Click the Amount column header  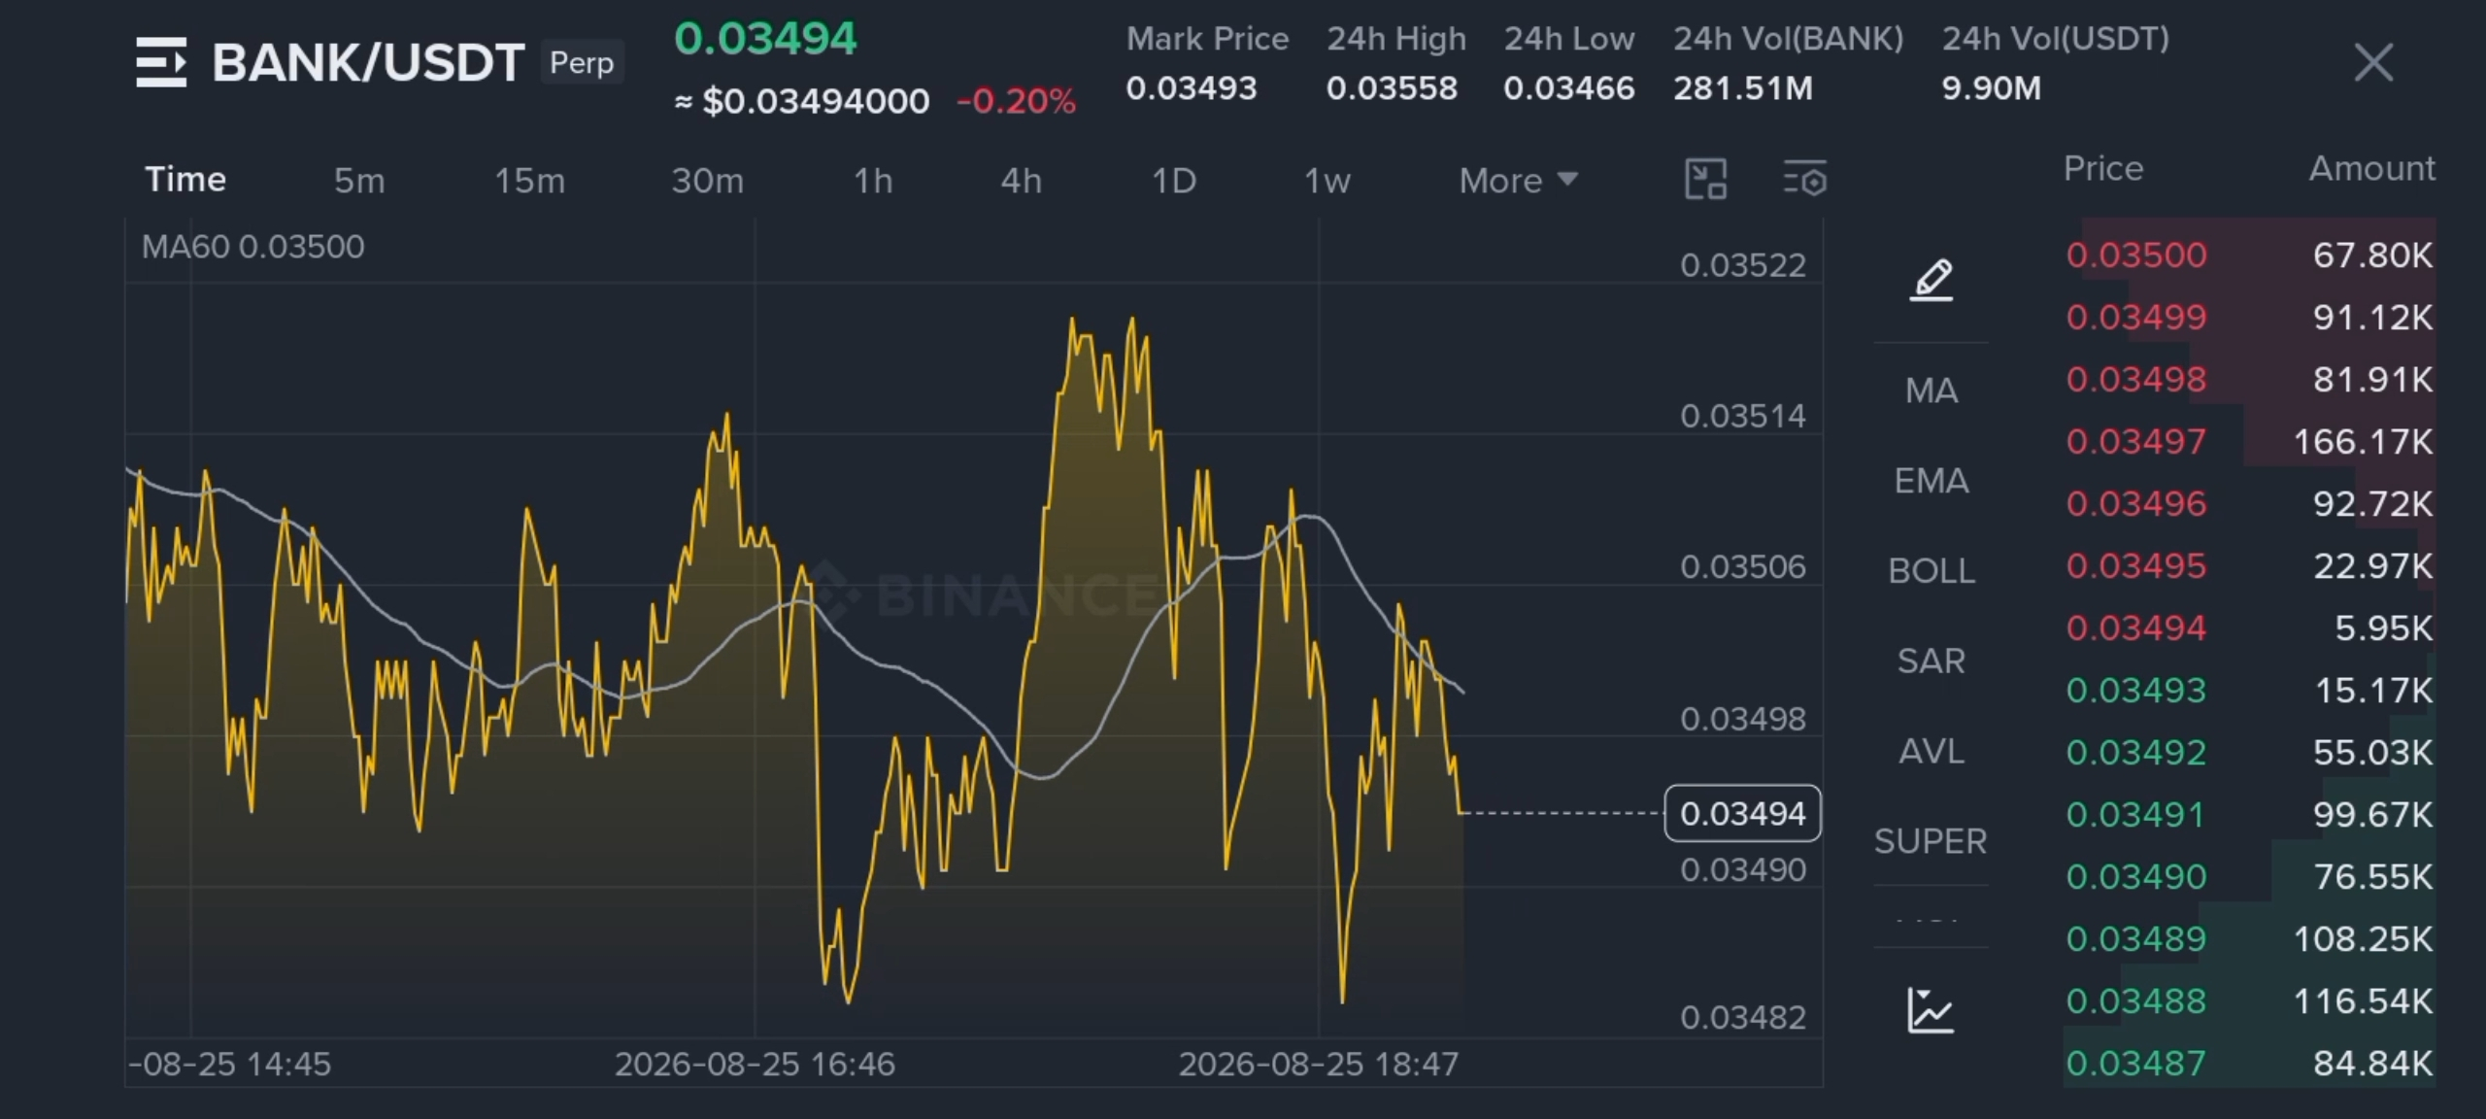coord(2371,169)
